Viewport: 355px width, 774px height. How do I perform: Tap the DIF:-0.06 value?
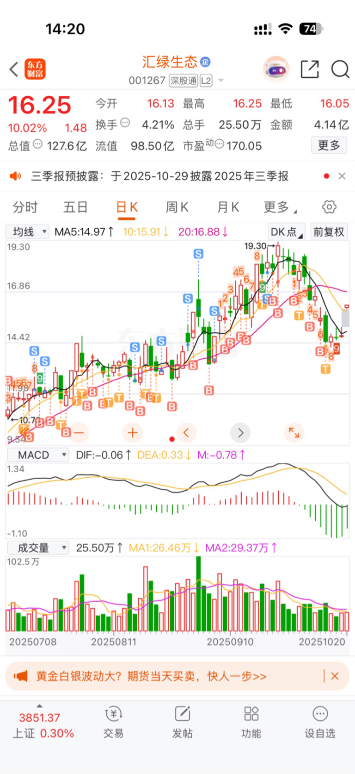coord(104,455)
